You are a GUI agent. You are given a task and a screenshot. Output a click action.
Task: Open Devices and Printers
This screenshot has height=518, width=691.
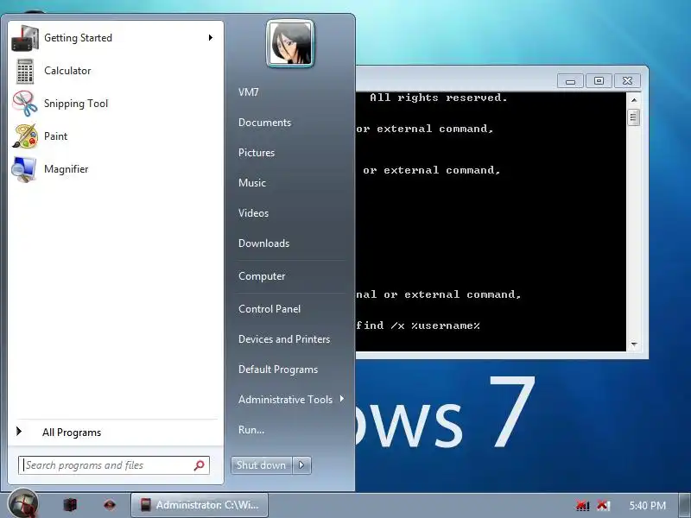[284, 339]
